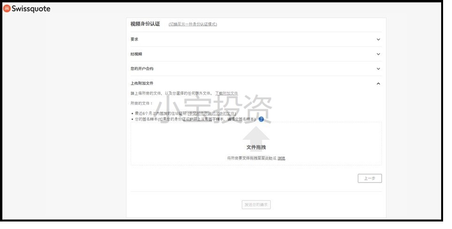Click the blue question mark help icon

tap(261, 119)
